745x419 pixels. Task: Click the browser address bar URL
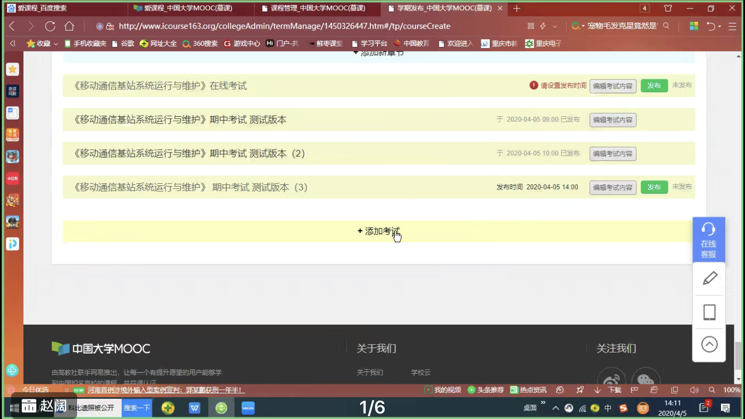point(284,26)
